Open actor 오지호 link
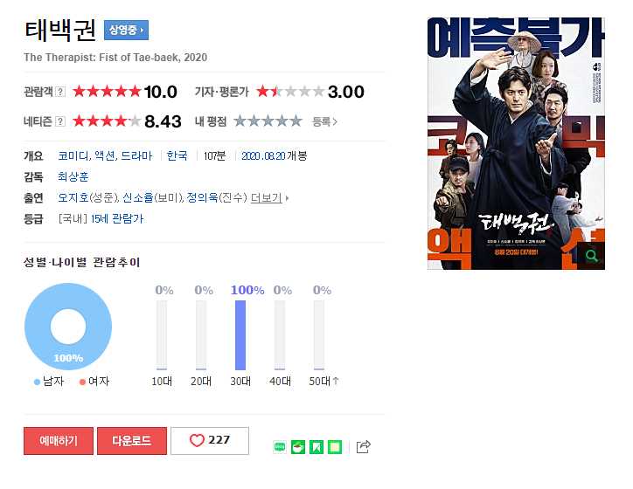The width and height of the screenshot is (633, 489). [73, 197]
